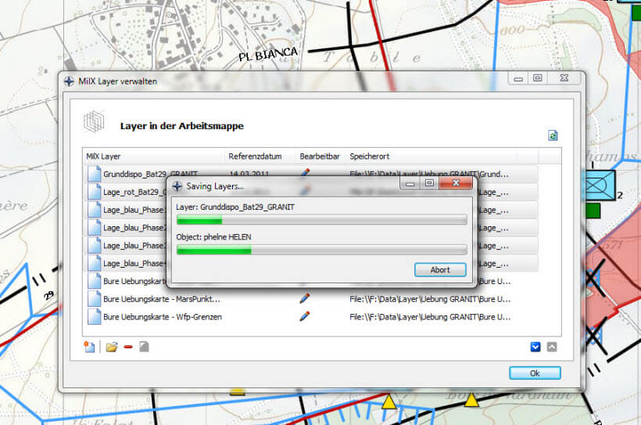Close the Saving Layers dialog
This screenshot has width=641, height=425.
click(456, 183)
